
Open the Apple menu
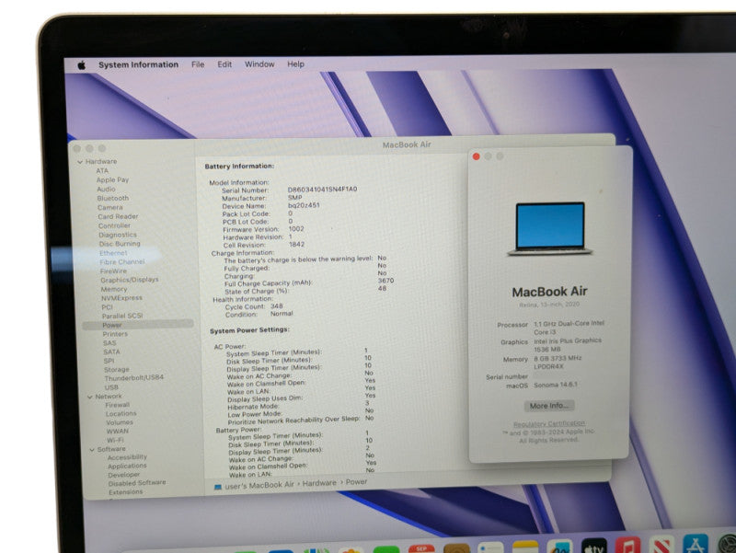click(x=81, y=65)
